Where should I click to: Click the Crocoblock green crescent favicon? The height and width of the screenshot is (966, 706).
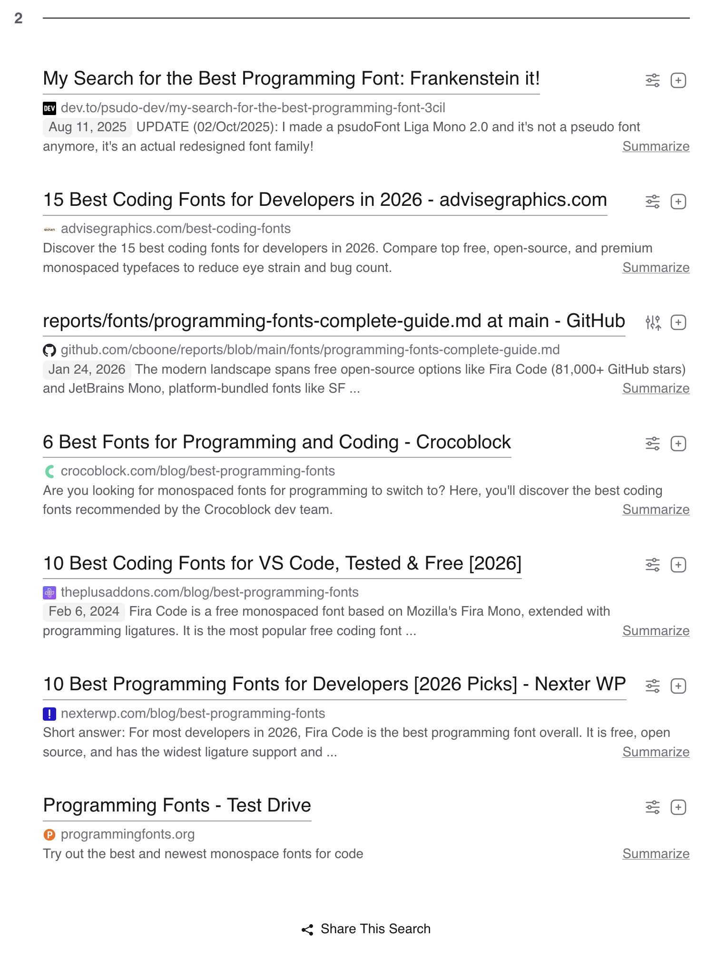point(49,471)
